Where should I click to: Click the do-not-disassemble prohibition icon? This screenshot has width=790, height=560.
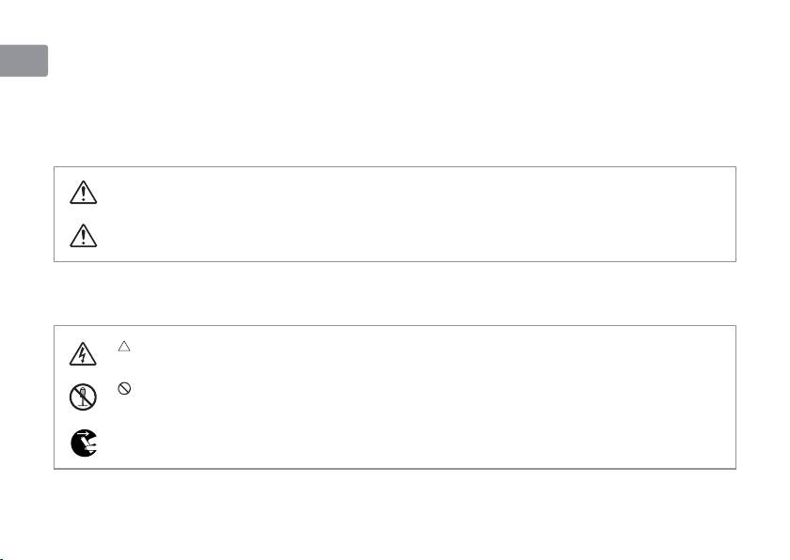pyautogui.click(x=83, y=397)
